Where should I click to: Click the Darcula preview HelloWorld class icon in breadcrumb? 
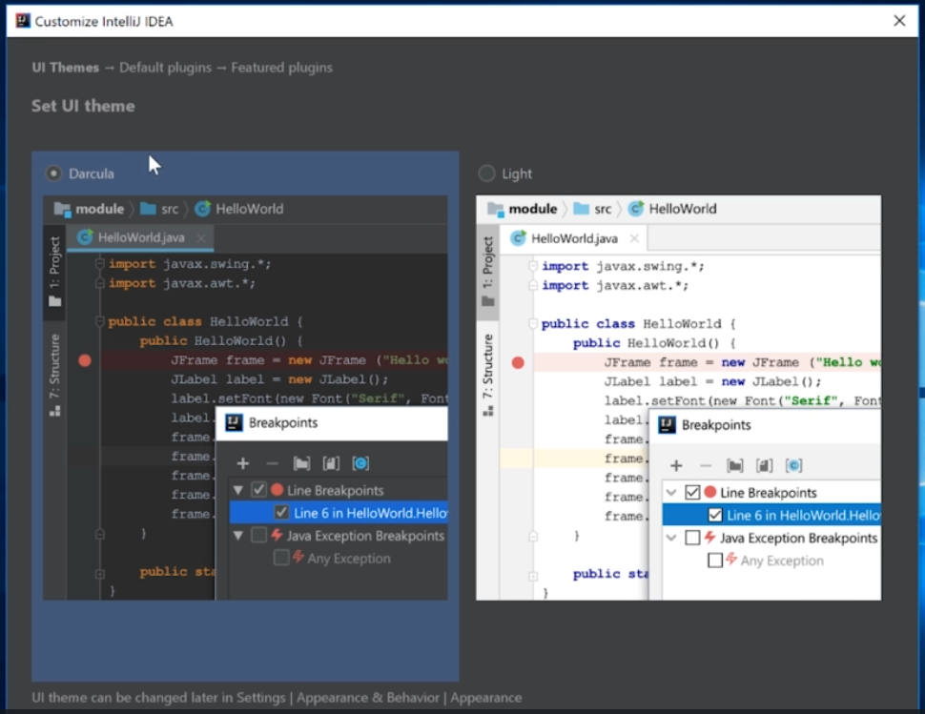click(x=202, y=209)
